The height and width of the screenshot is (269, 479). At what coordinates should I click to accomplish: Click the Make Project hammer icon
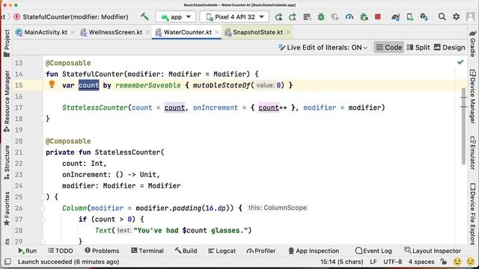(144, 16)
